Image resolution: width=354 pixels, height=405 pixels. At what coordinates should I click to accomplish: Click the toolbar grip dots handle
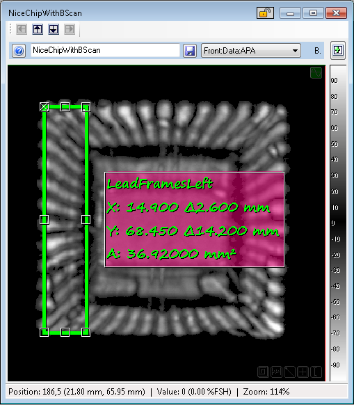click(10, 29)
